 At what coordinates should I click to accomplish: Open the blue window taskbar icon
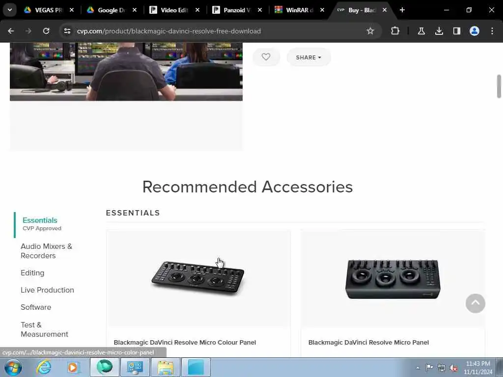196,367
